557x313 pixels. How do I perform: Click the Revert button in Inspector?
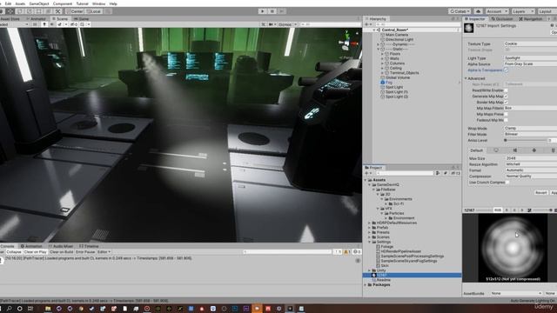pyautogui.click(x=540, y=192)
